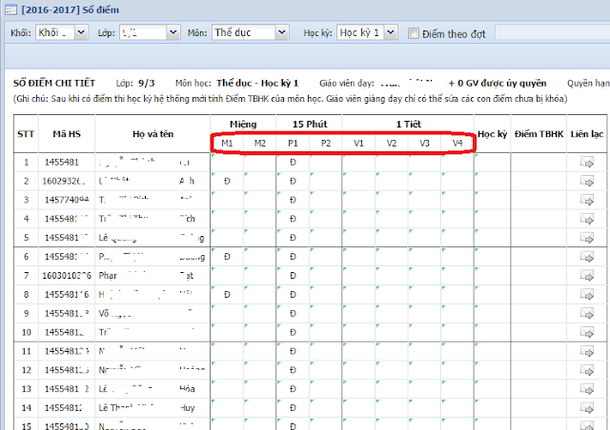The width and height of the screenshot is (610, 430).
Task: Open the Môn dropdown arrow
Action: point(282,32)
